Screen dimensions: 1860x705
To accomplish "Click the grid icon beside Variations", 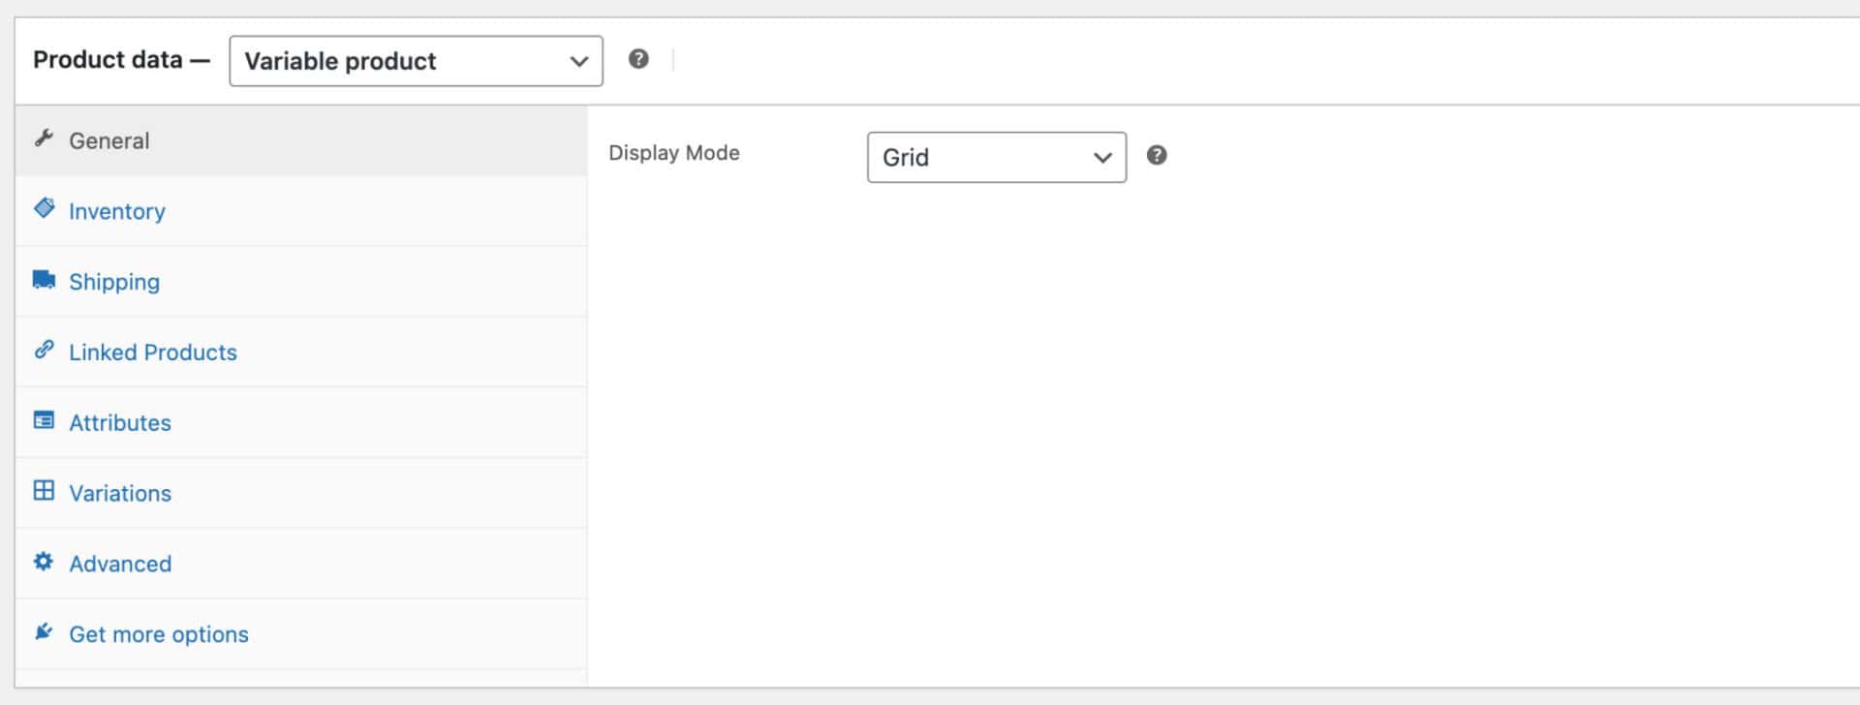I will pos(44,491).
